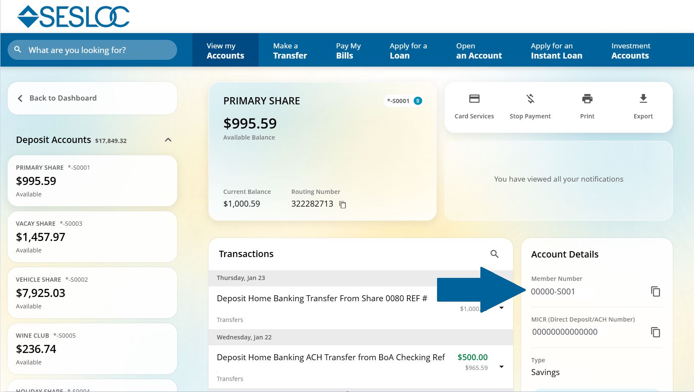Screen dimensions: 694x392
Task: Click the SESLOC logo
Action: point(73,16)
